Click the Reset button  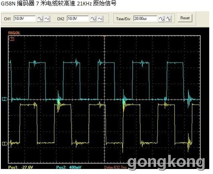click(x=185, y=18)
